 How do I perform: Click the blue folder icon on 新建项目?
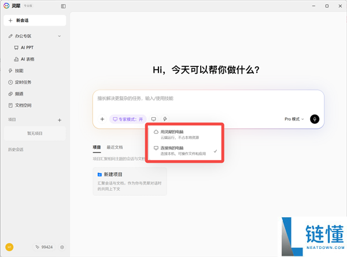tap(99, 174)
